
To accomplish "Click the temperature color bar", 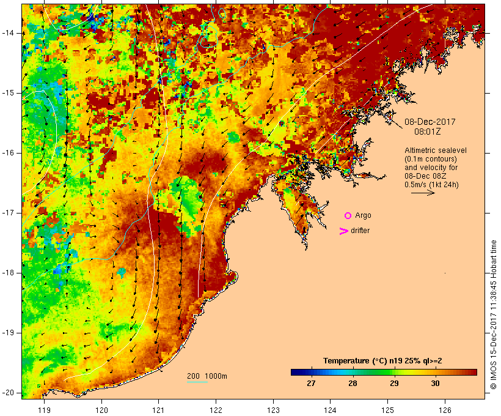I will click(384, 372).
